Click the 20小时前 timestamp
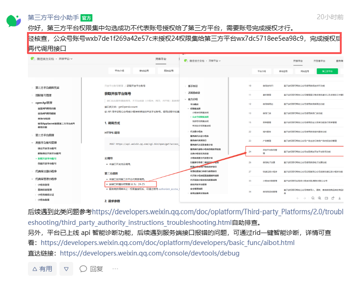Screen dimensions: 360x283 coord(330,17)
